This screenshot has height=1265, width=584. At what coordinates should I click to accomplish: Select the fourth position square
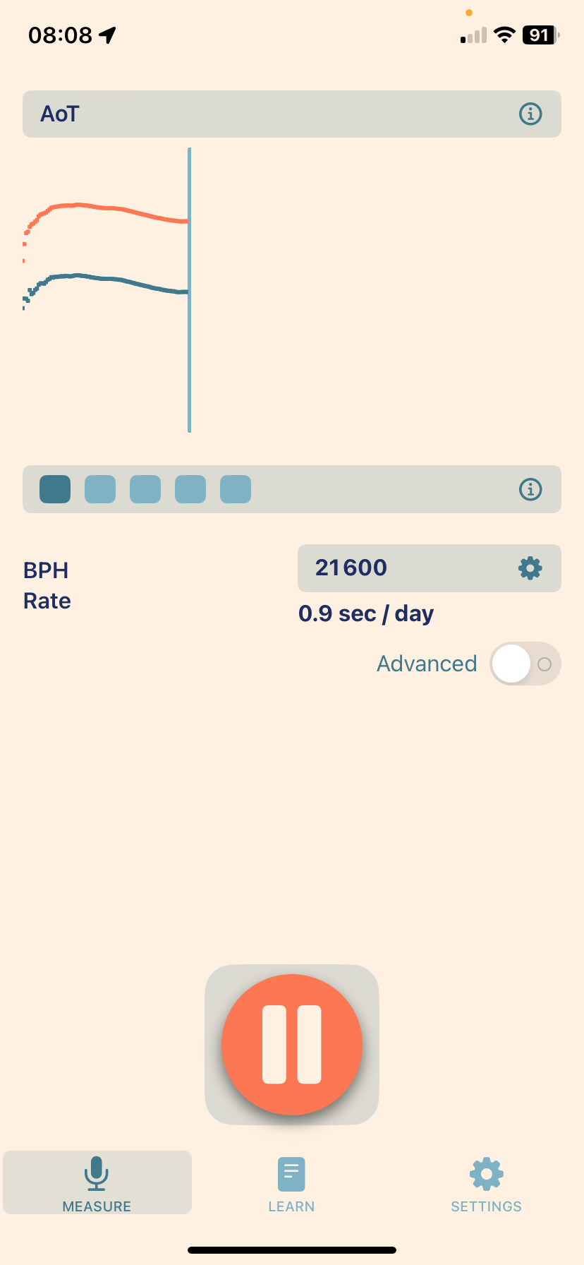pos(190,489)
